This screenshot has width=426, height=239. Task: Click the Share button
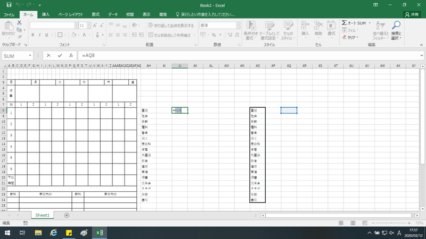[412, 15]
